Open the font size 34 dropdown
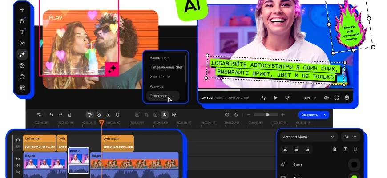Viewport: 387px width, 178px height. tap(351, 137)
